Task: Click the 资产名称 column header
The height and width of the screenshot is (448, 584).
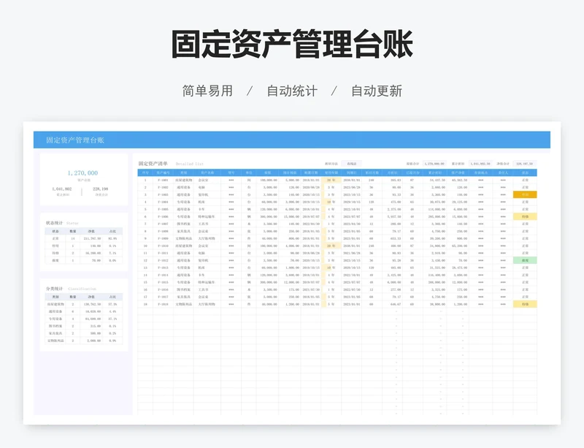Action: click(x=207, y=172)
